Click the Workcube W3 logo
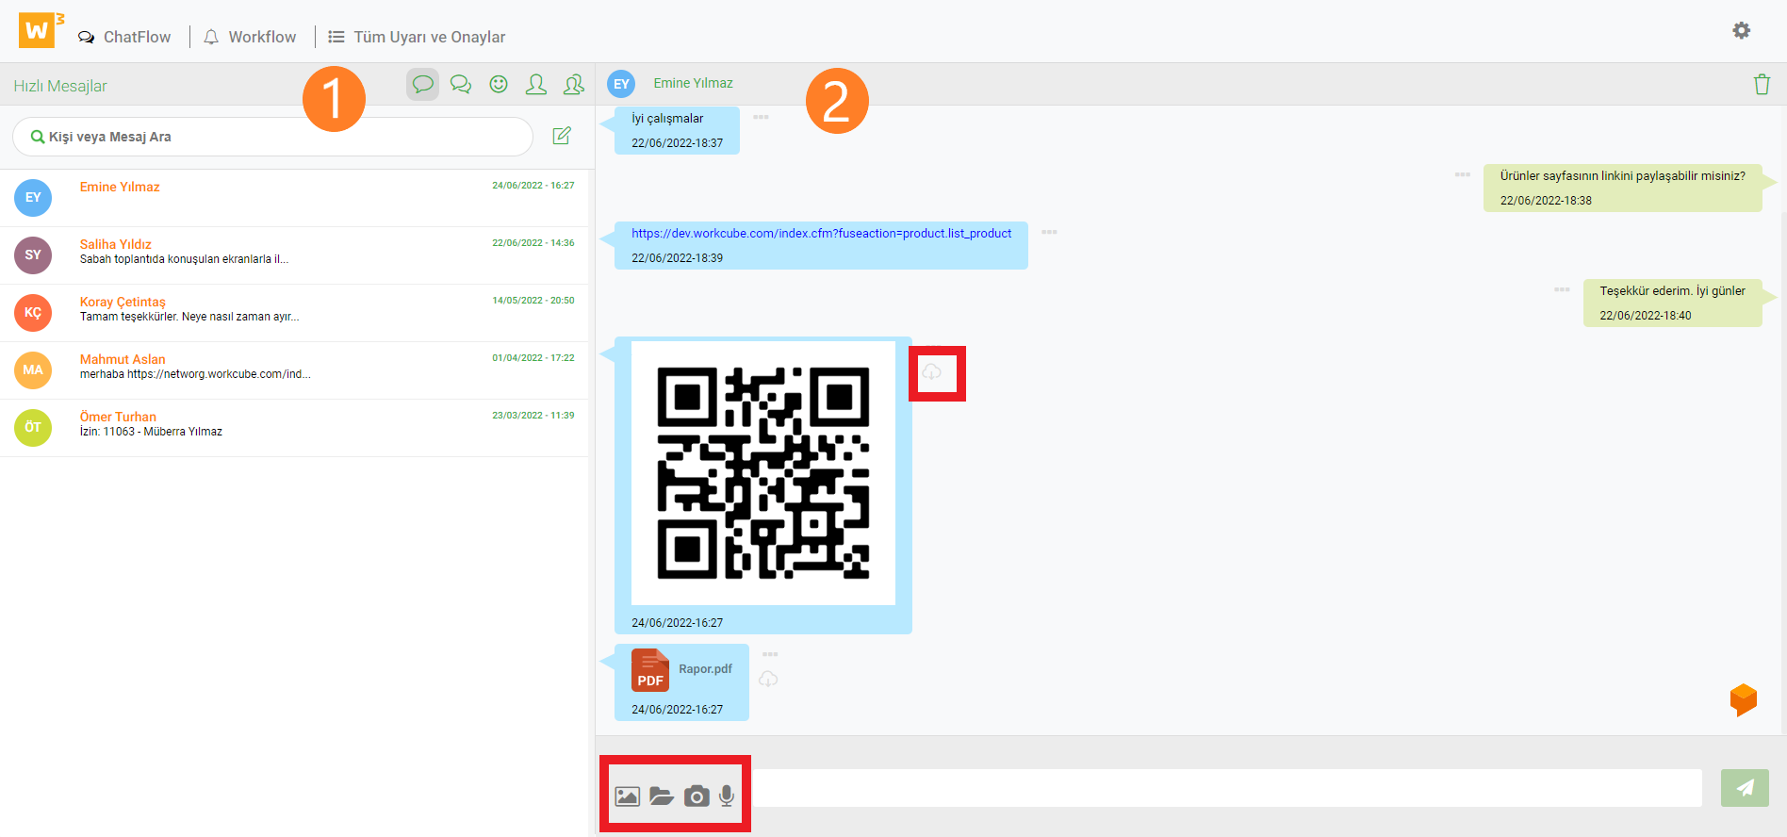The height and width of the screenshot is (837, 1787). [41, 30]
